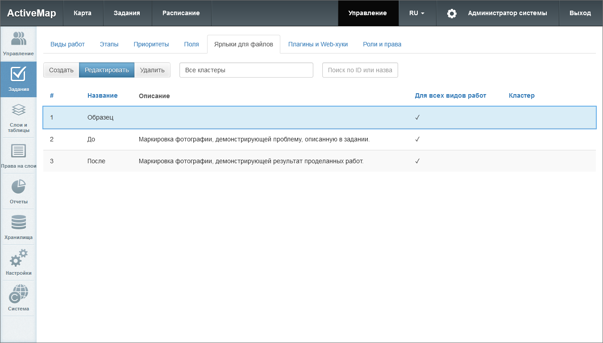
Task: Open Настройки gears icon in sidebar
Action: click(18, 259)
